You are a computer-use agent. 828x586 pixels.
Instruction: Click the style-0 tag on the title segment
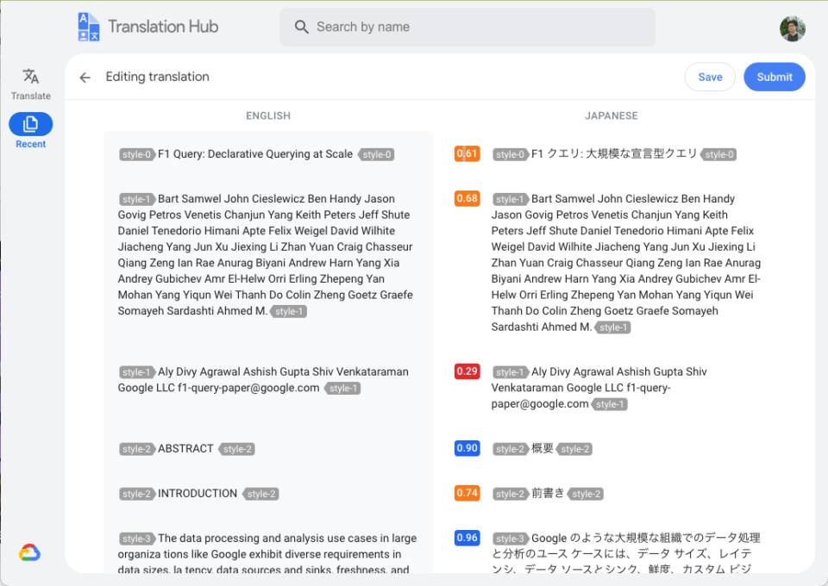pyautogui.click(x=137, y=154)
